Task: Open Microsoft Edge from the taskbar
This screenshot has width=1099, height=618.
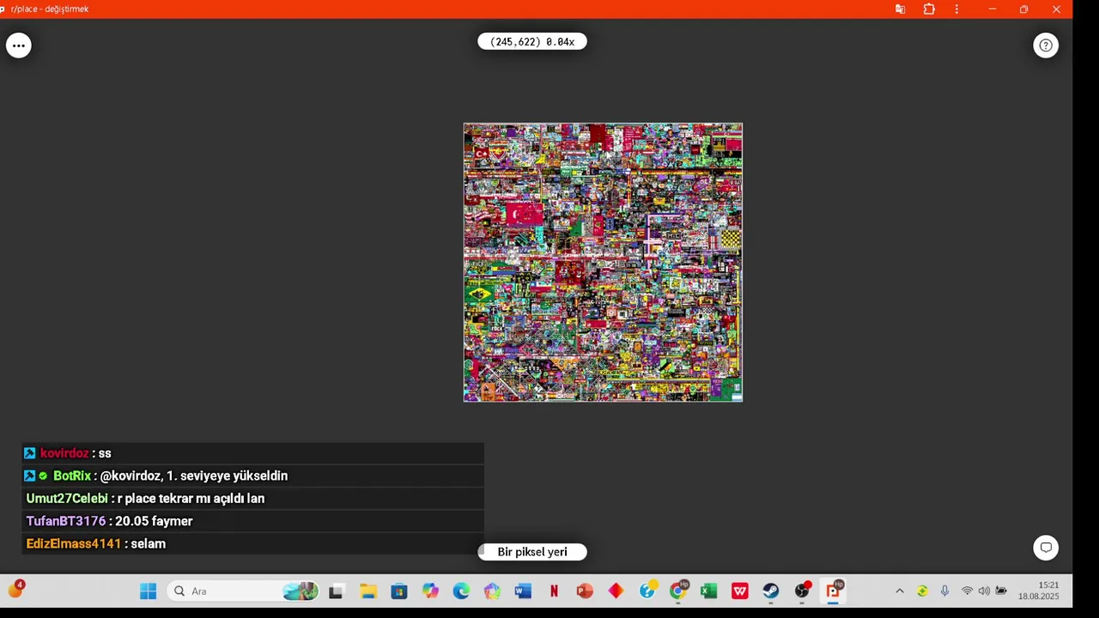Action: pos(461,591)
